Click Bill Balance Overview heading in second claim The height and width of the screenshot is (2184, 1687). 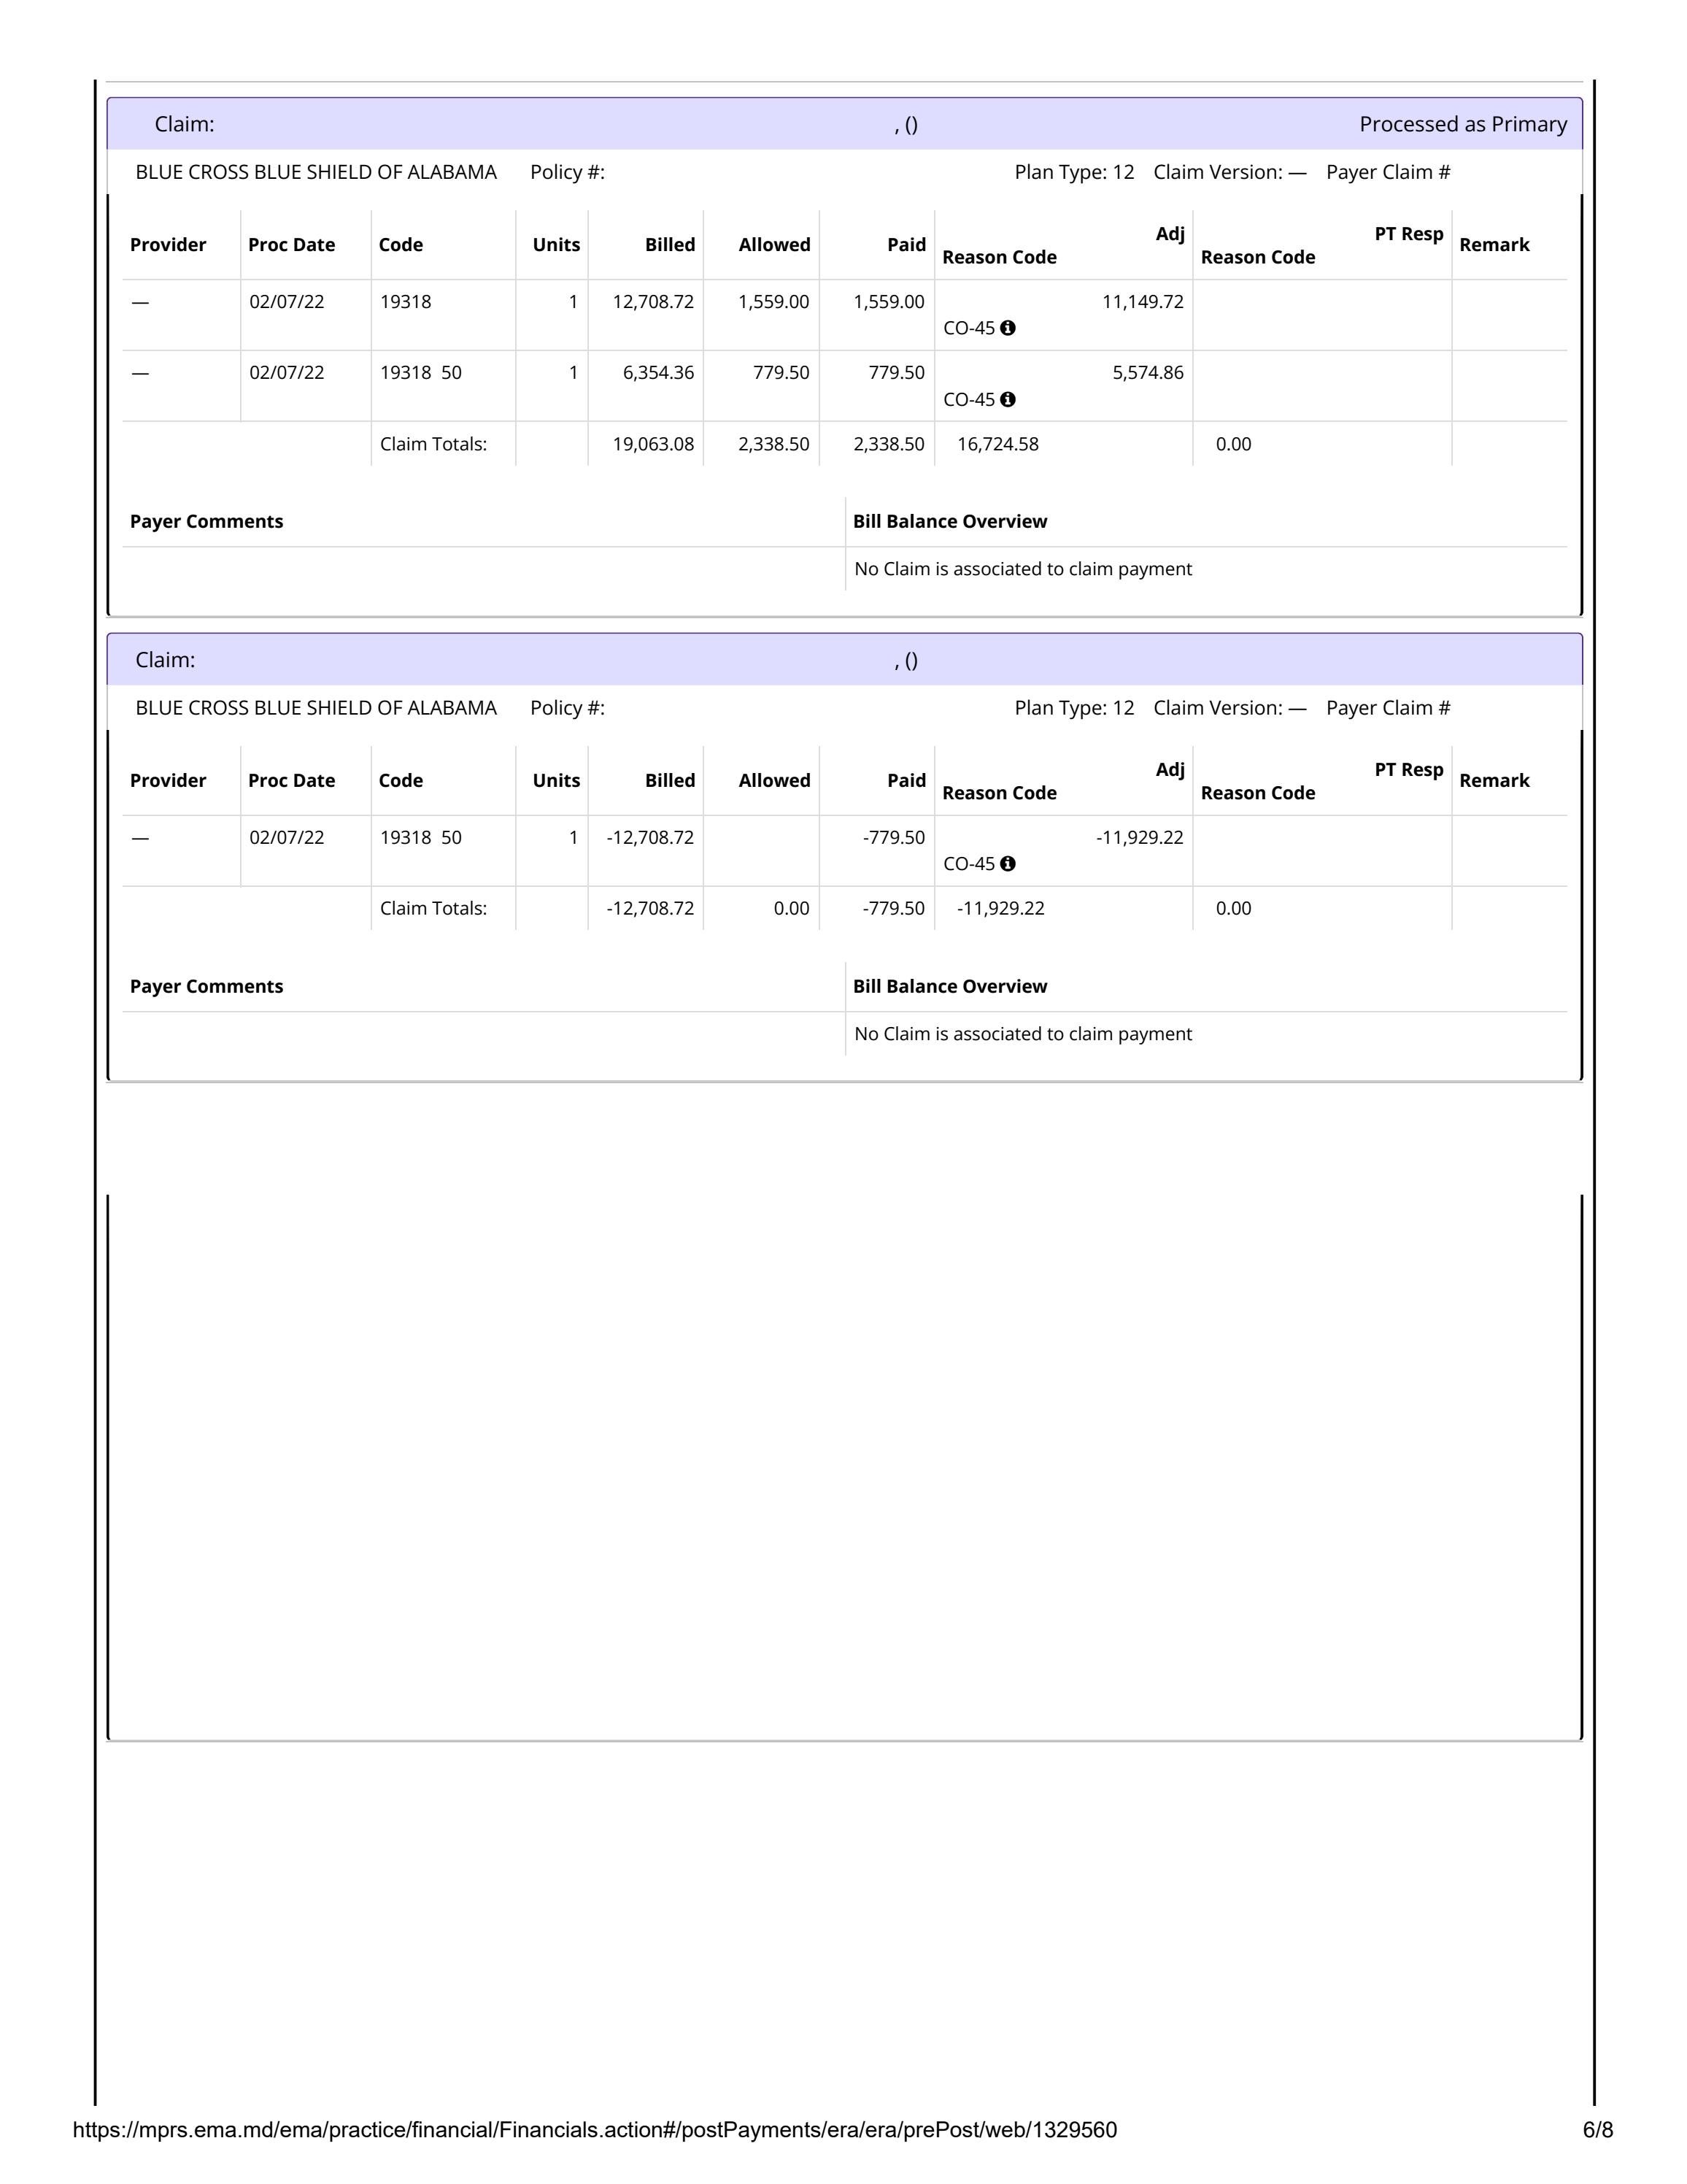click(x=949, y=986)
